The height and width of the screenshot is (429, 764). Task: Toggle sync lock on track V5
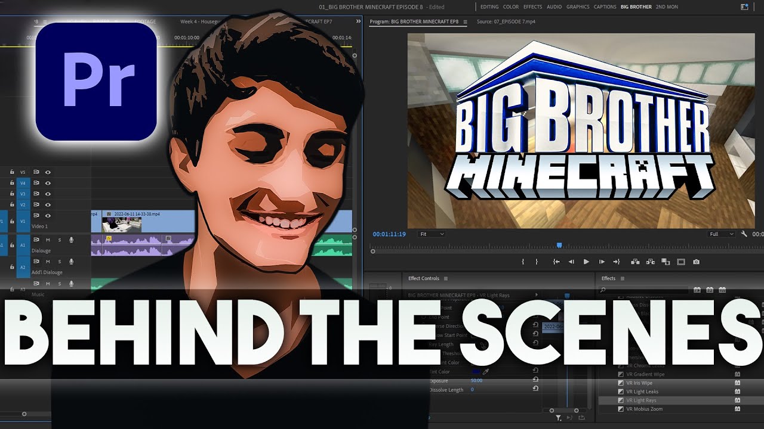(36, 172)
